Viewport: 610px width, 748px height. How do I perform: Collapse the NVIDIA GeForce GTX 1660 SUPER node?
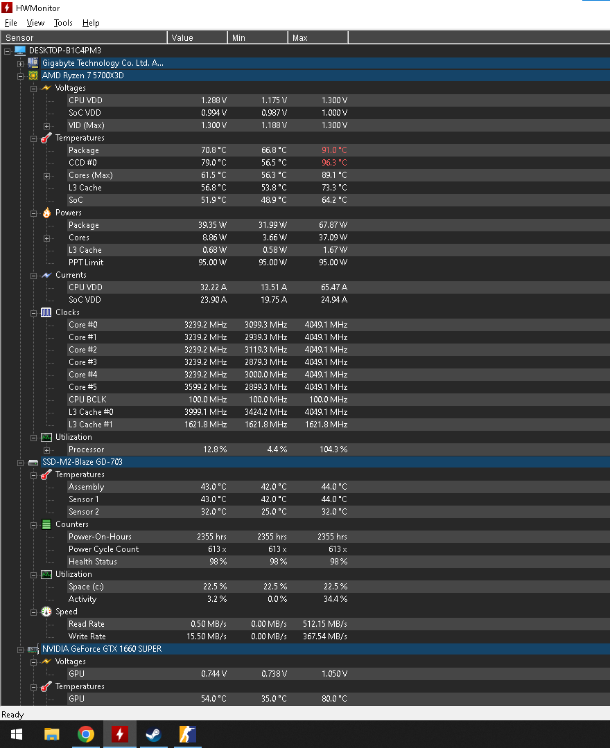pos(21,649)
